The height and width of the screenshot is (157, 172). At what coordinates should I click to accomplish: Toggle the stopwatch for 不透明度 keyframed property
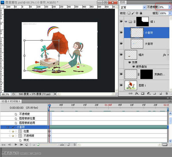[x=20, y=135]
